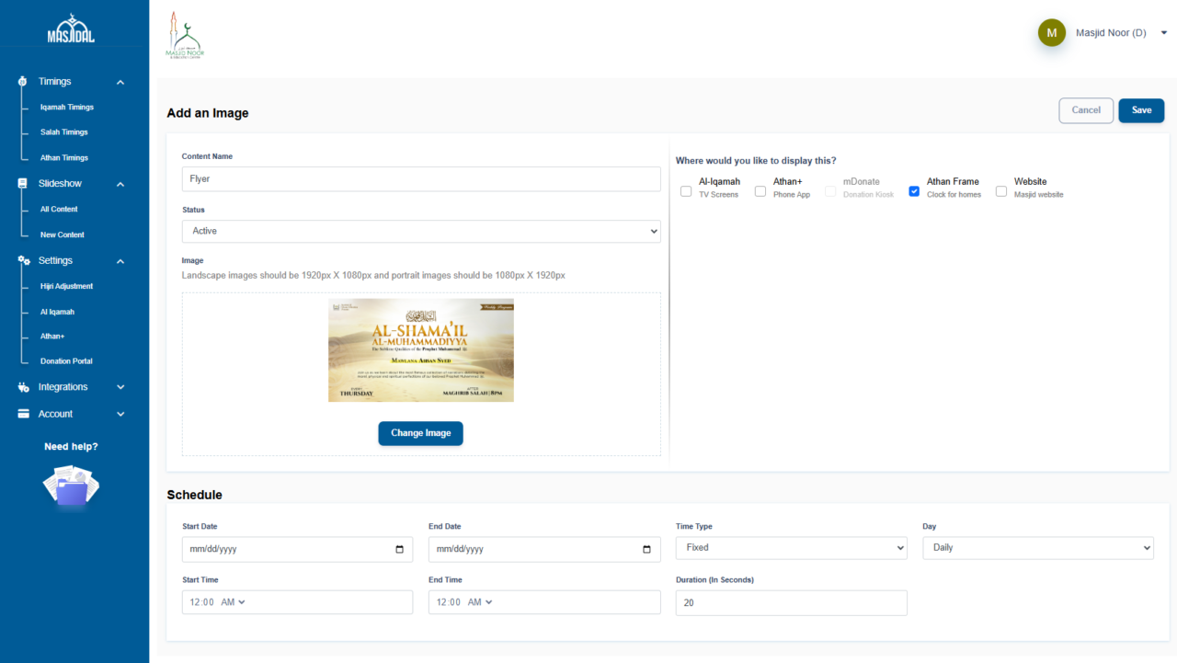Click the Need help folder icon
Image resolution: width=1177 pixels, height=663 pixels.
coord(71,486)
